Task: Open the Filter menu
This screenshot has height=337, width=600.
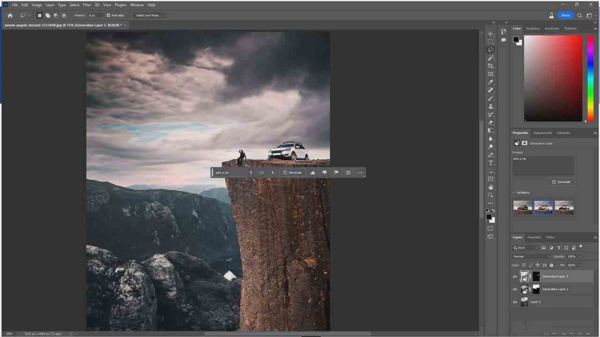Action: 87,5
